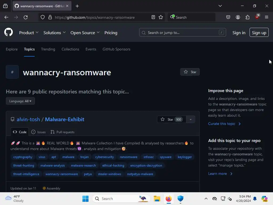
Task: Reload the page with refresh icon
Action: [x=26, y=17]
